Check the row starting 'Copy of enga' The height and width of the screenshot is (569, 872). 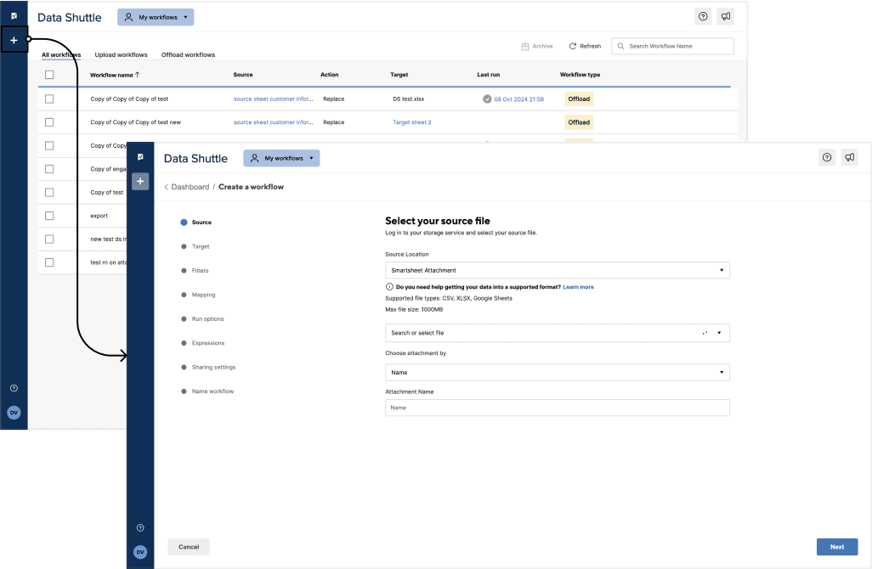point(49,169)
